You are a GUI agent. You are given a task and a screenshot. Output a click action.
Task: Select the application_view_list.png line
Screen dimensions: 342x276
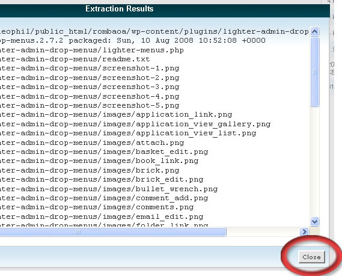(x=128, y=133)
